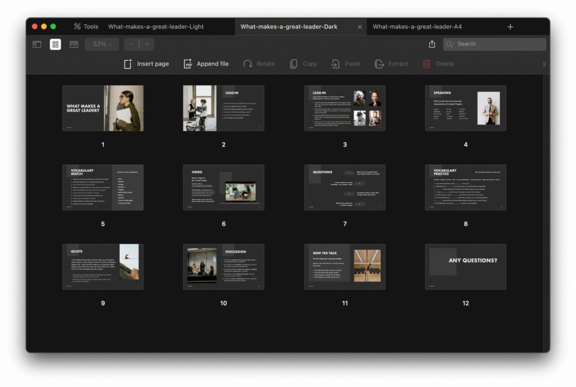Open a new tab with plus button
The image size is (576, 387).
point(510,26)
